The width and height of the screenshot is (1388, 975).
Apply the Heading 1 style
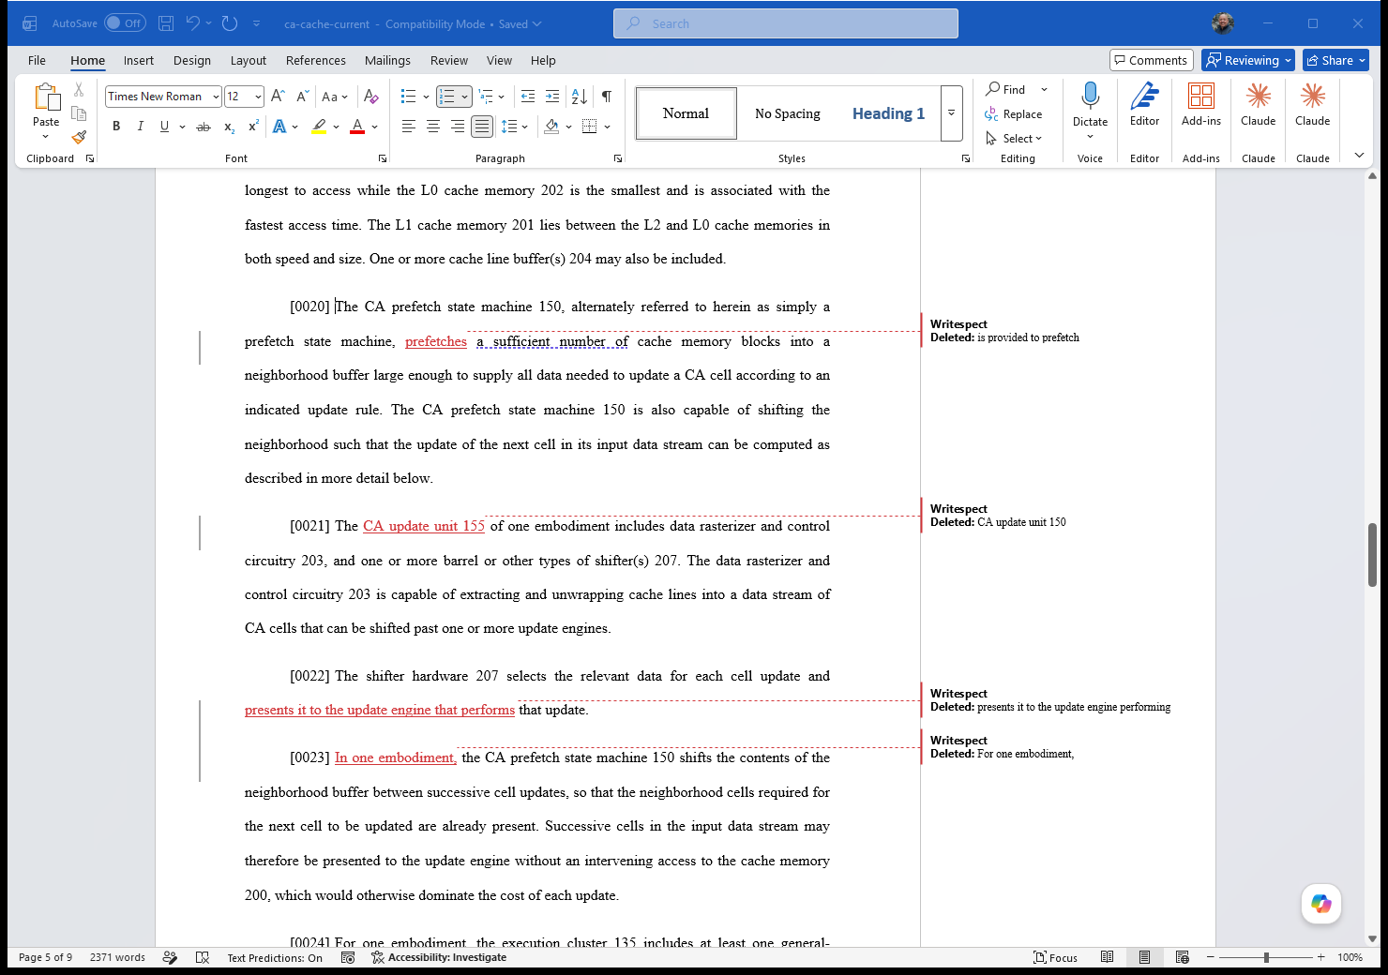(x=888, y=113)
